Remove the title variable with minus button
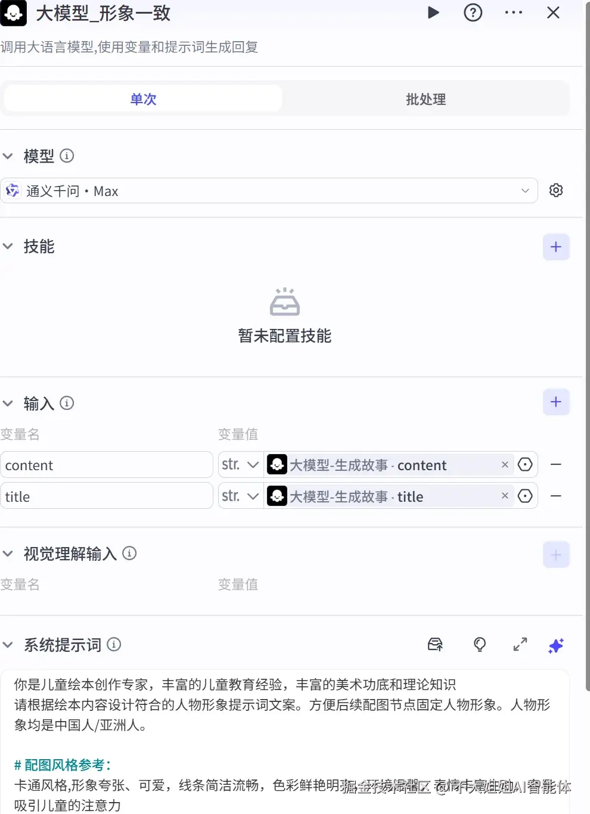 pos(555,495)
